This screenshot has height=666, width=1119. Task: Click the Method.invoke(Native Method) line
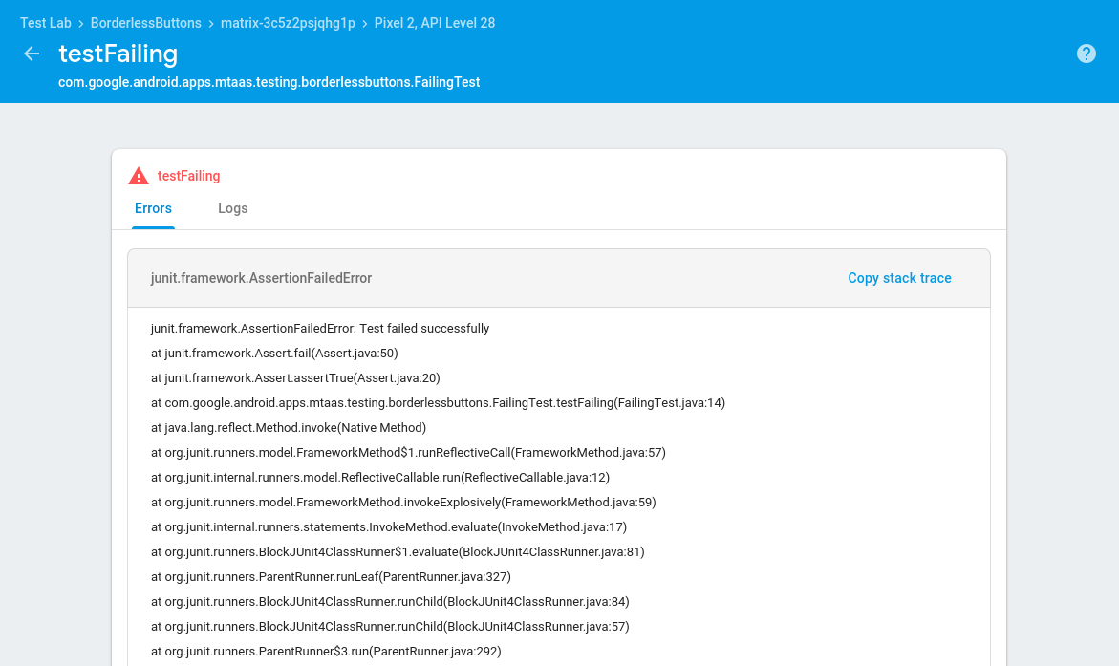288,427
